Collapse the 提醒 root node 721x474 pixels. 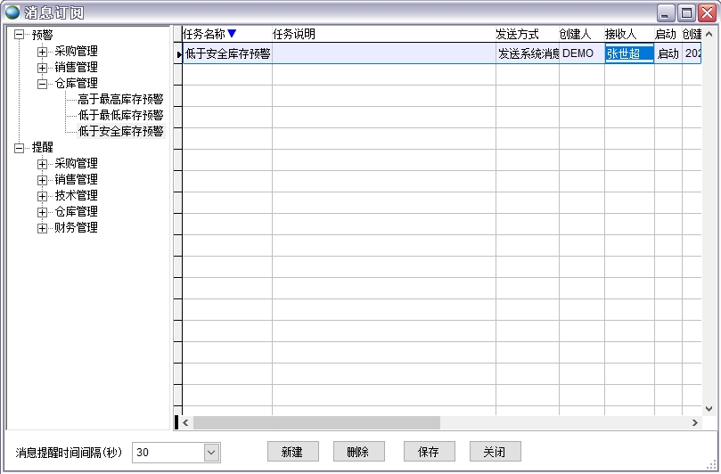(x=20, y=148)
